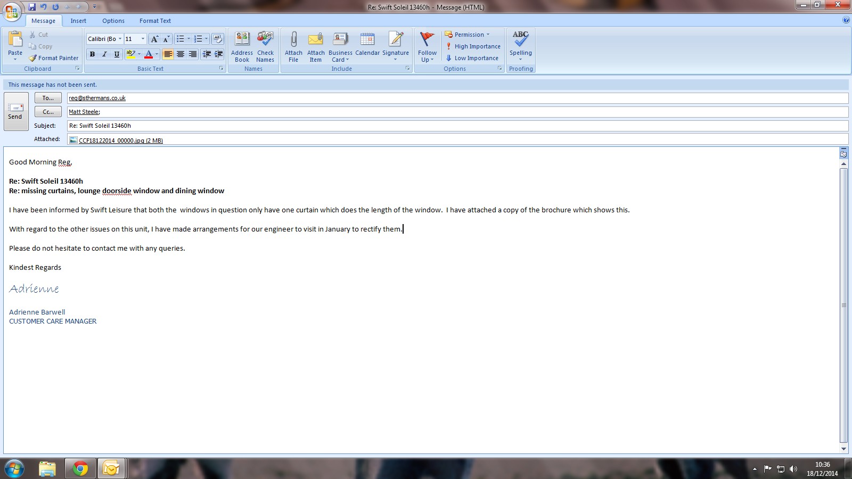
Task: Click the Office button logo
Action: [12, 11]
